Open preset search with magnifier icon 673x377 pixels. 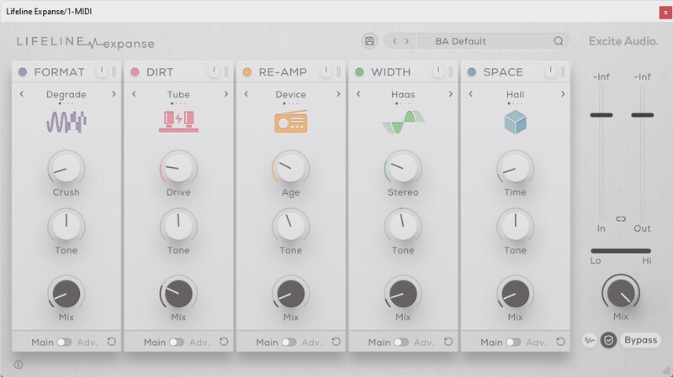pyautogui.click(x=558, y=41)
